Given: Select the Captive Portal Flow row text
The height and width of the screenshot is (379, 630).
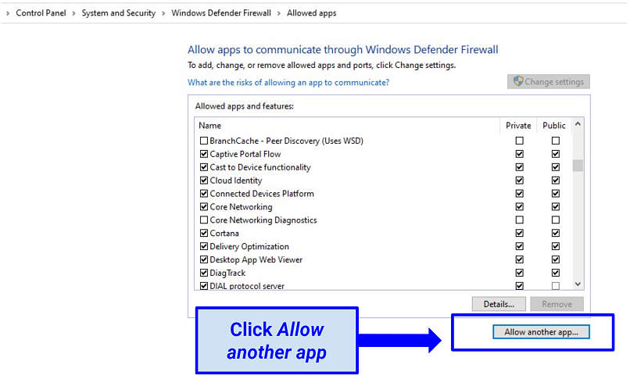Looking at the screenshot, I should click(245, 154).
